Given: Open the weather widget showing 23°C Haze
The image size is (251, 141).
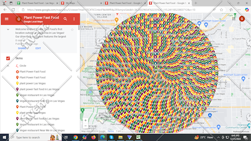Looking at the screenshot, I should (204, 137).
